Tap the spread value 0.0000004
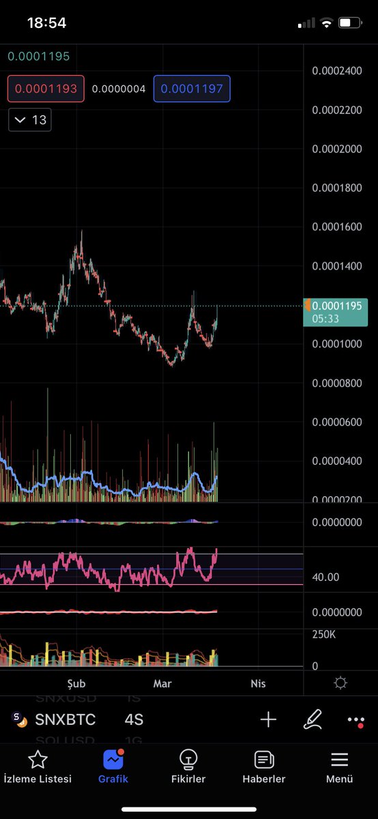This screenshot has height=819, width=378. pos(119,89)
